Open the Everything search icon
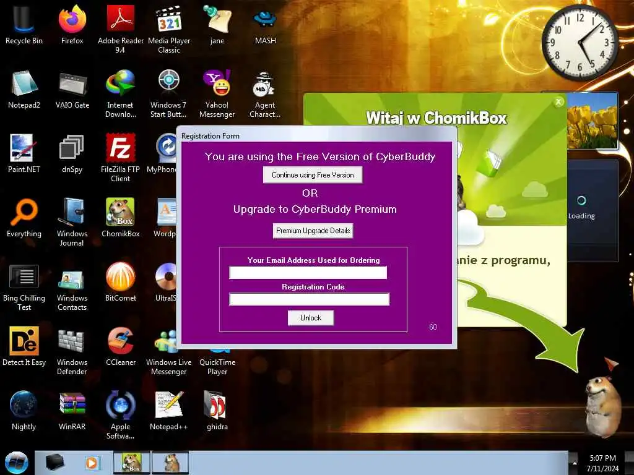Image resolution: width=634 pixels, height=475 pixels. [24, 218]
